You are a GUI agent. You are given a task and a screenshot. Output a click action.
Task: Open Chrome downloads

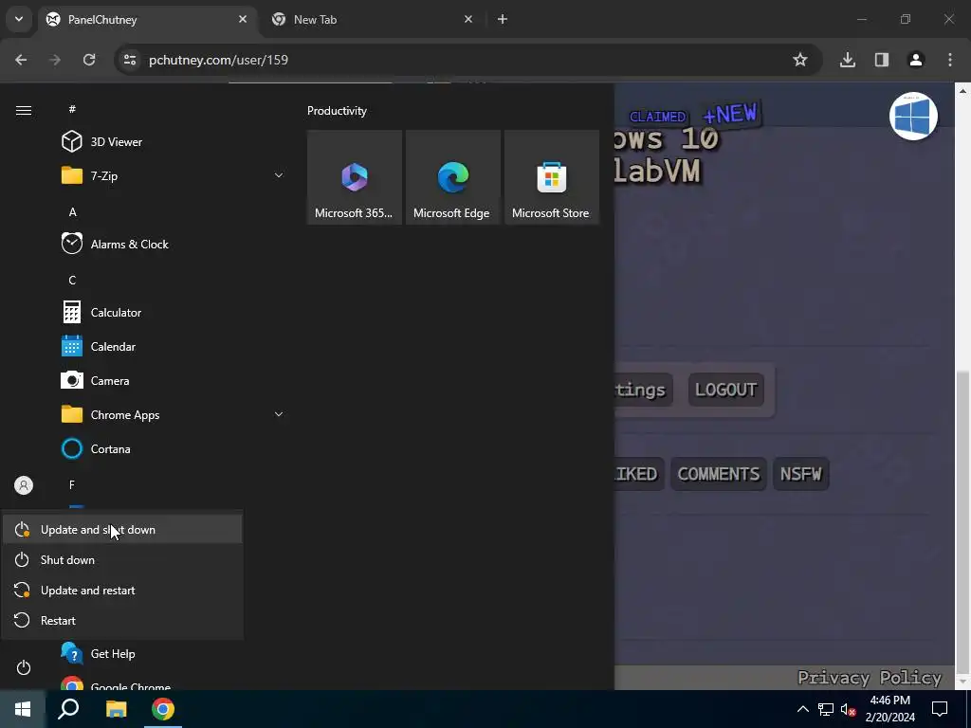pyautogui.click(x=848, y=60)
